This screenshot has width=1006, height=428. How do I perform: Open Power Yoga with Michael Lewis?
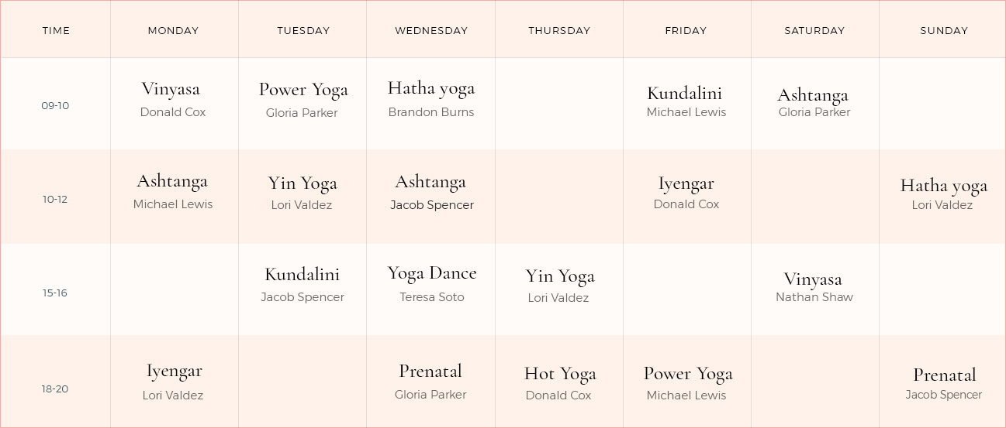[687, 375]
